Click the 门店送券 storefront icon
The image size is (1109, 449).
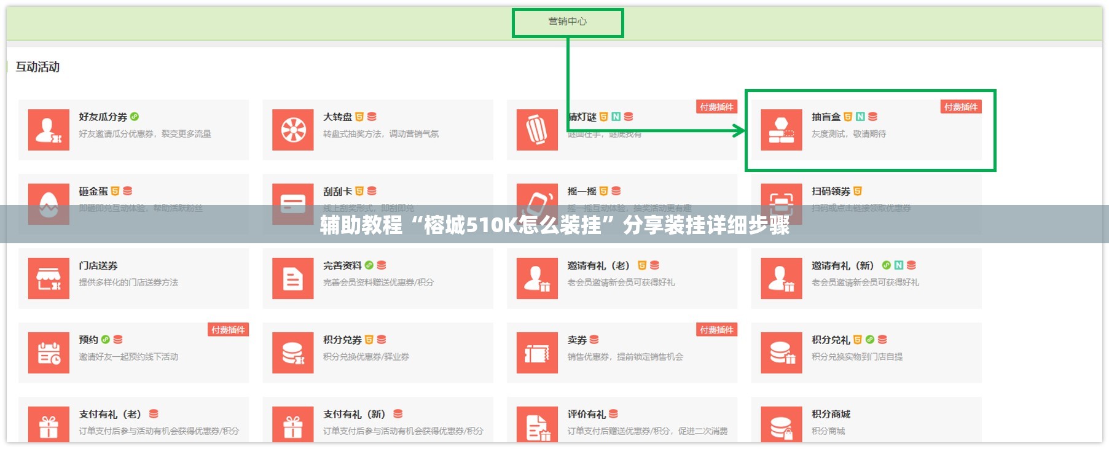pos(49,278)
